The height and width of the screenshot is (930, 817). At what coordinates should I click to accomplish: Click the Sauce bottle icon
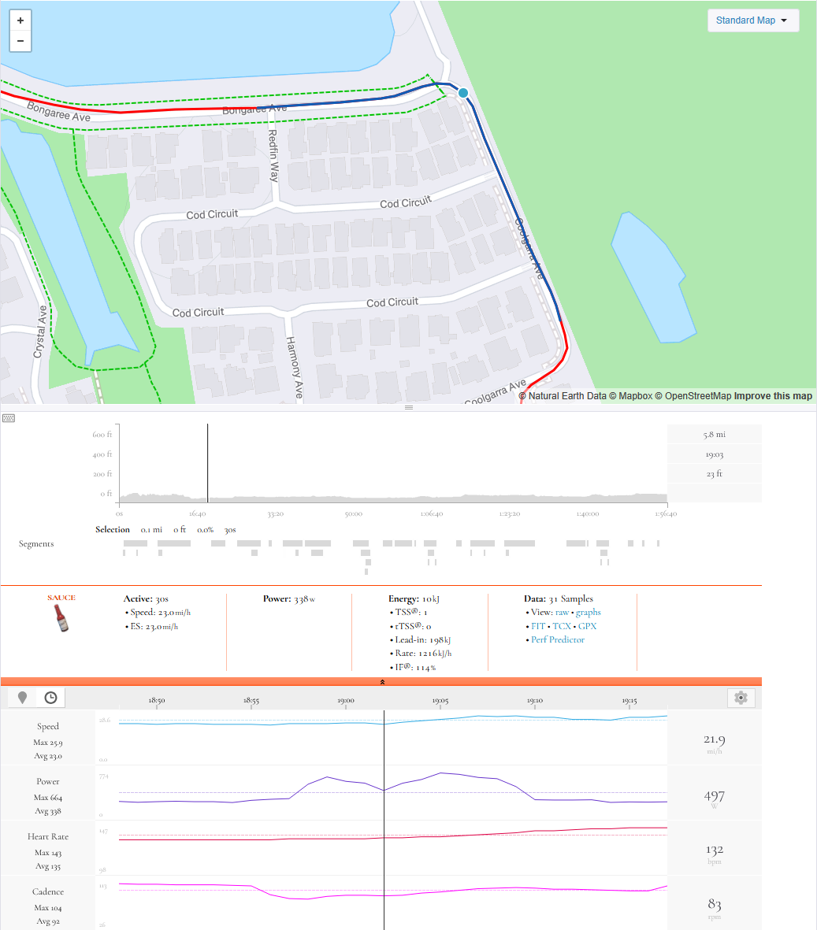pyautogui.click(x=61, y=618)
